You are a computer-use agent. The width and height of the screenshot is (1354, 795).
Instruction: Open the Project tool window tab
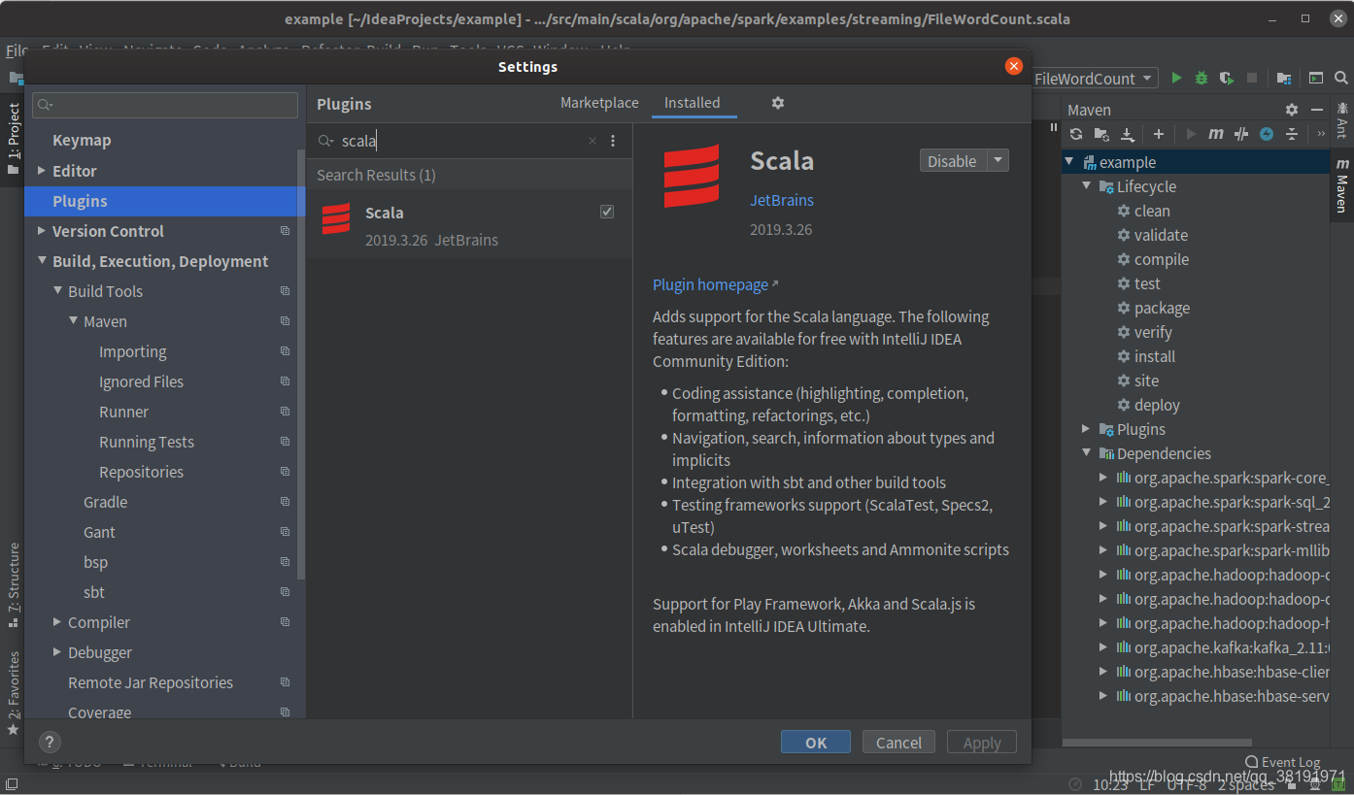point(13,139)
